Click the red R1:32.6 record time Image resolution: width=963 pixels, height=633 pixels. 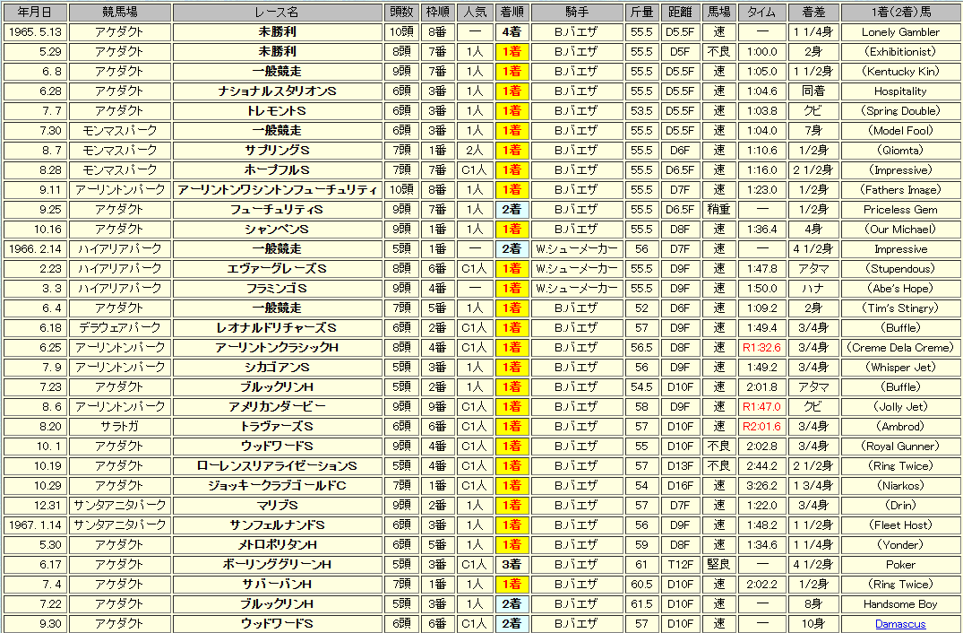coord(761,348)
